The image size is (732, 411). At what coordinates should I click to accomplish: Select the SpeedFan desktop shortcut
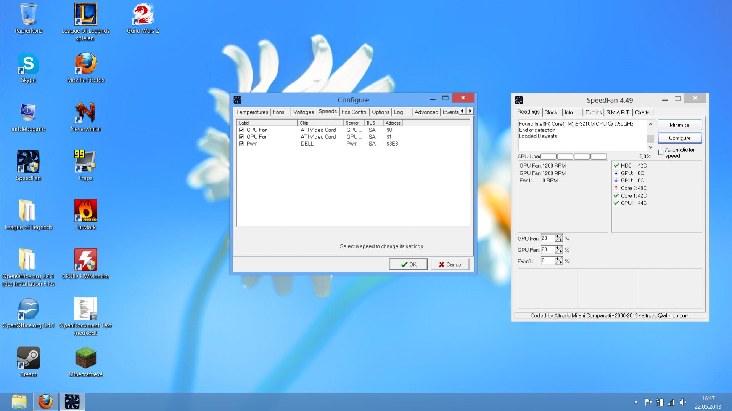pos(28,166)
